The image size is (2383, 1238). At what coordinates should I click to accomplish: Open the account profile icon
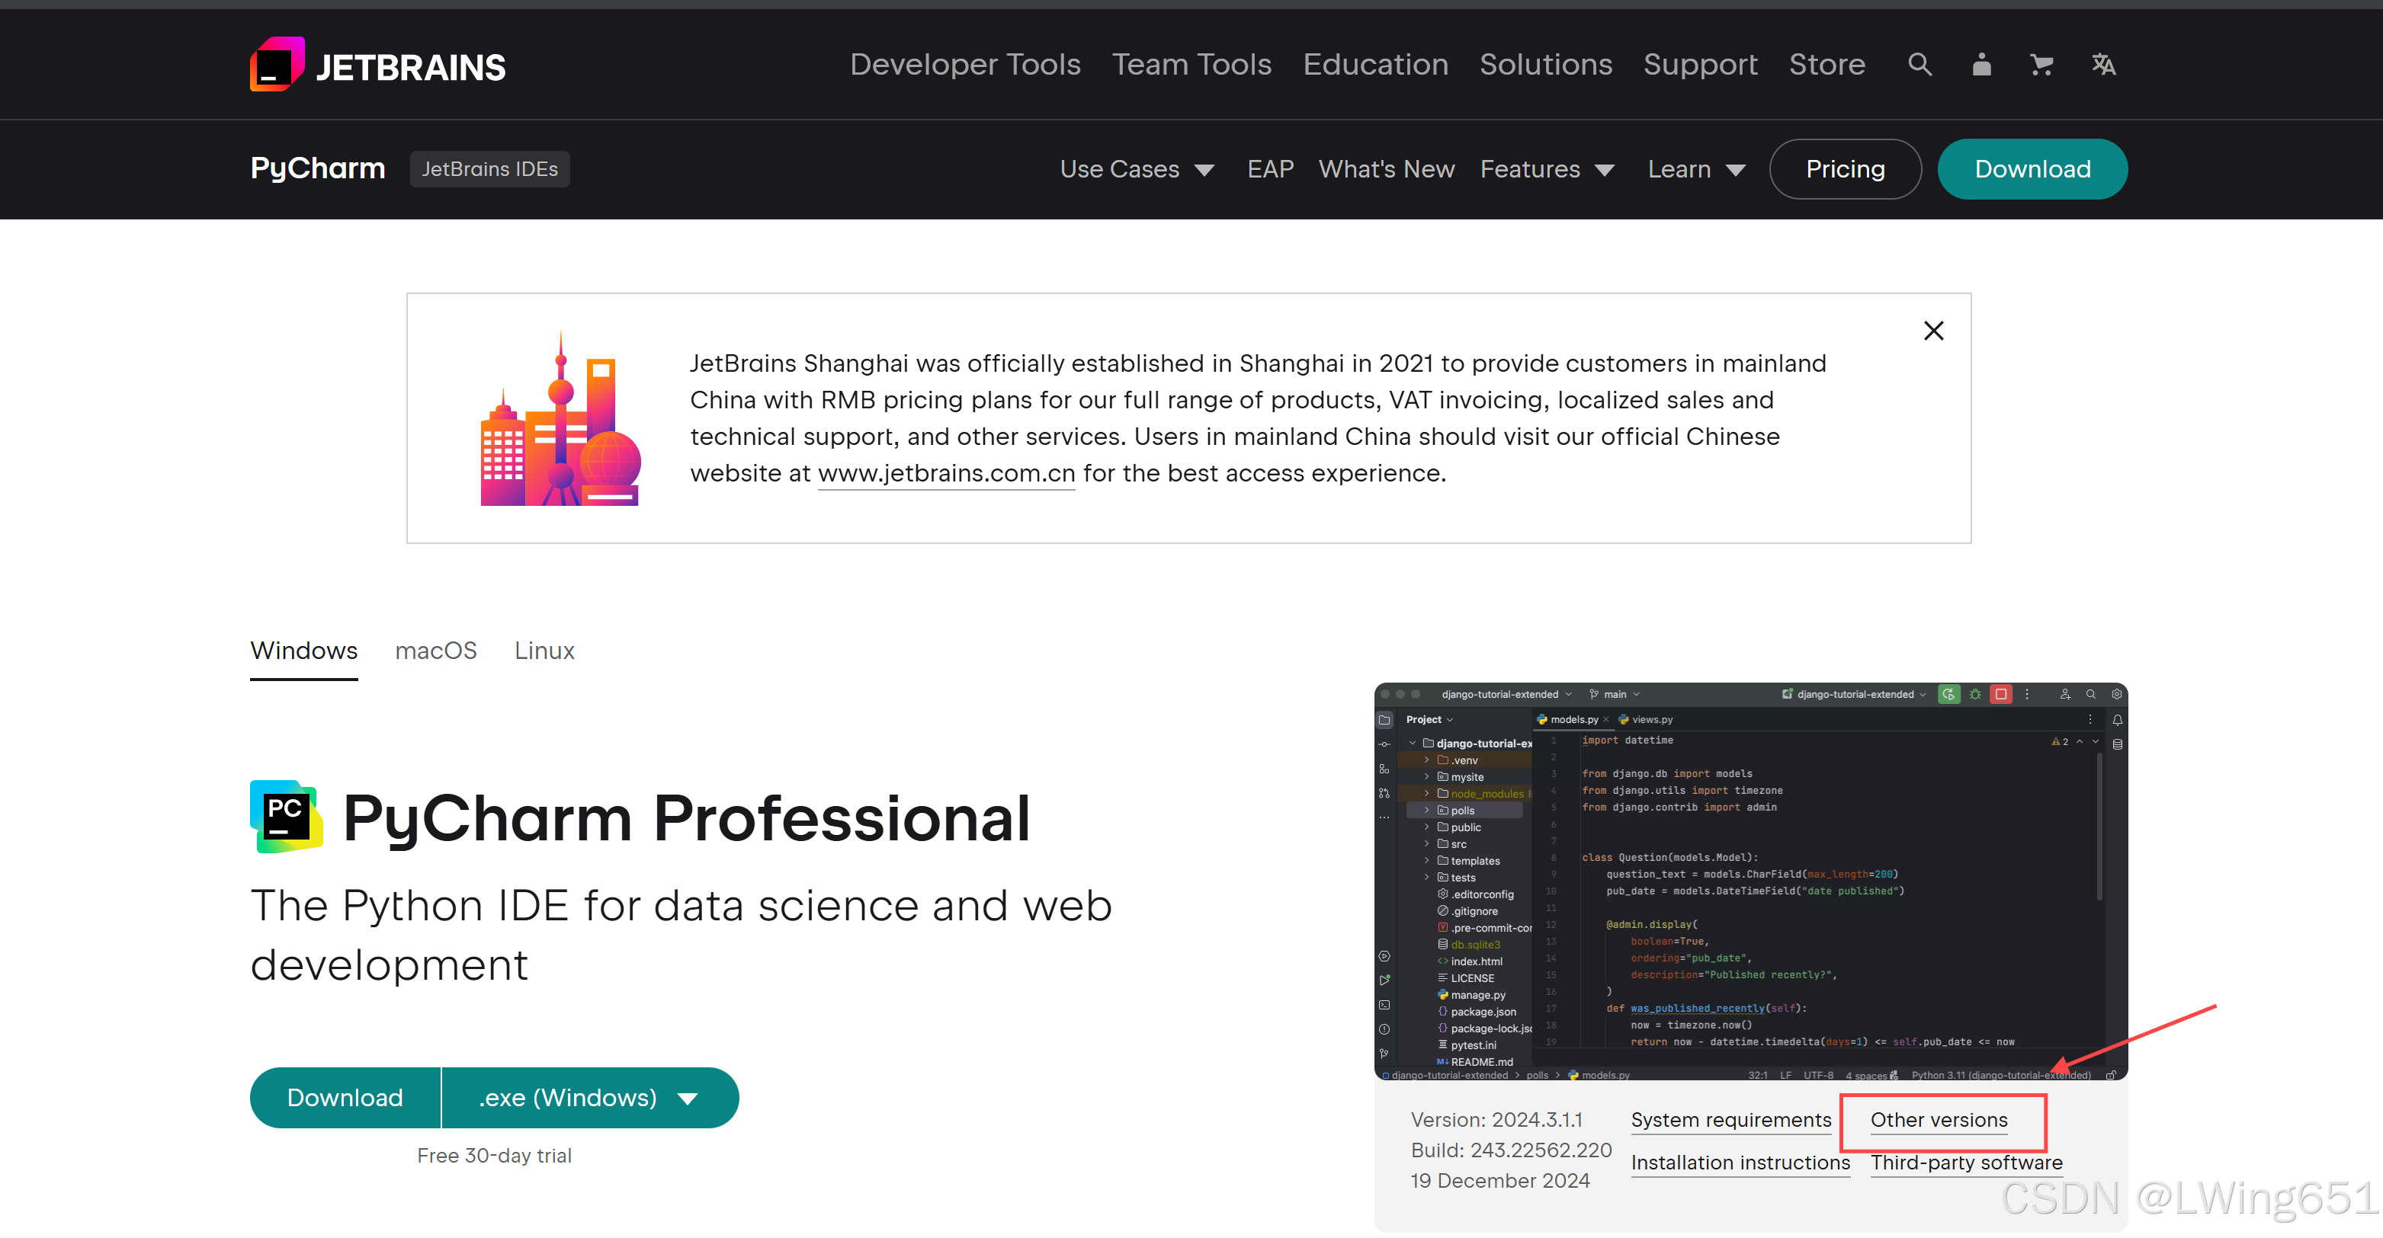click(x=1980, y=65)
